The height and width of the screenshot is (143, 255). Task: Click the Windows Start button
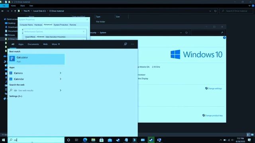(4, 140)
